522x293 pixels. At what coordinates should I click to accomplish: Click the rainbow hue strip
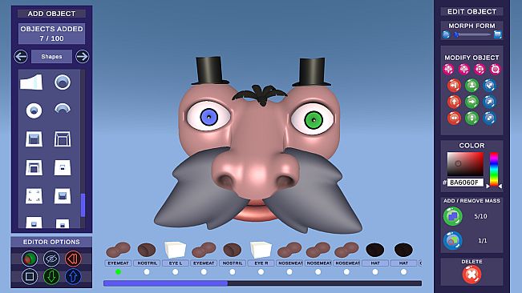click(x=494, y=169)
